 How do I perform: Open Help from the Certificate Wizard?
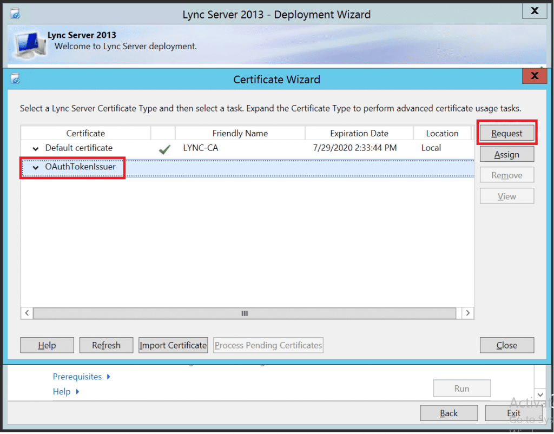coord(47,345)
